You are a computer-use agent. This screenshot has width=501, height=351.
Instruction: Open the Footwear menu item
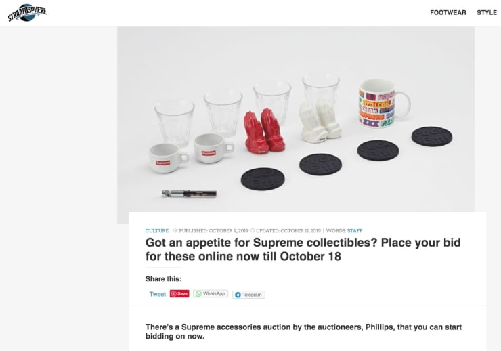click(x=448, y=12)
